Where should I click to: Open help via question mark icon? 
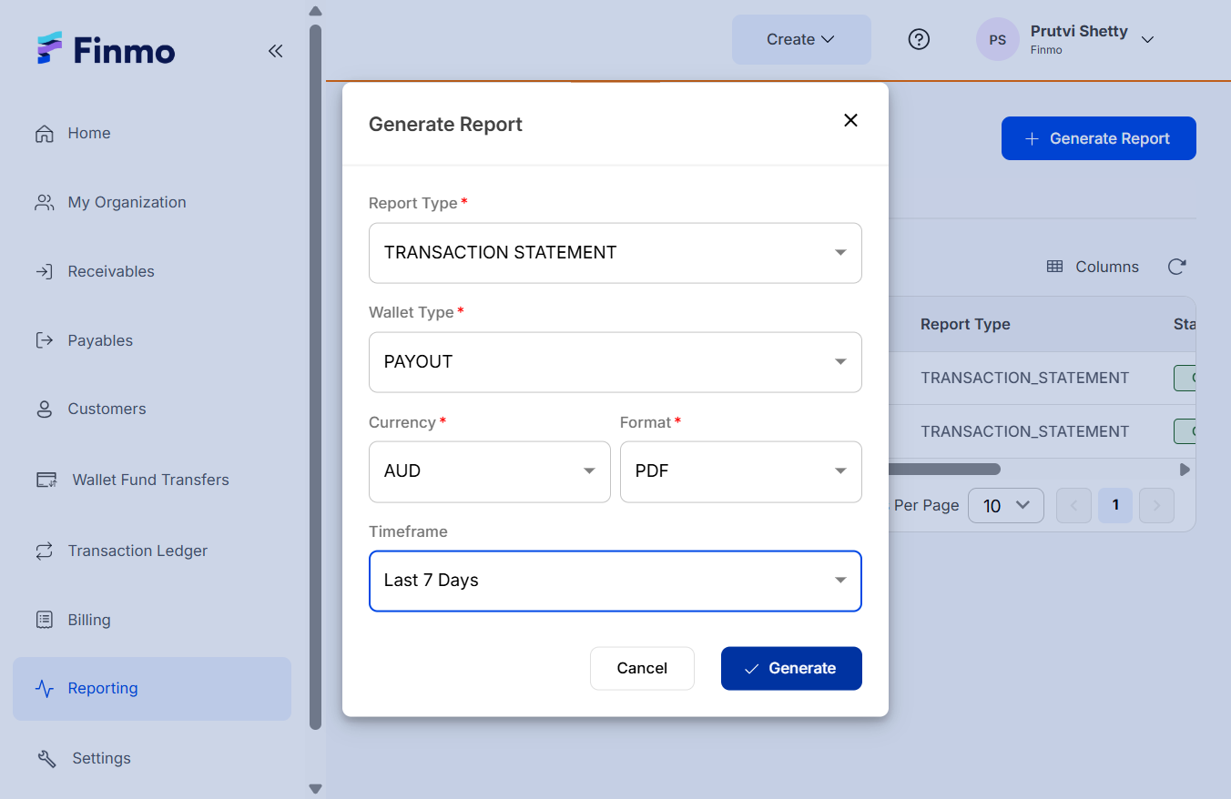pos(920,39)
